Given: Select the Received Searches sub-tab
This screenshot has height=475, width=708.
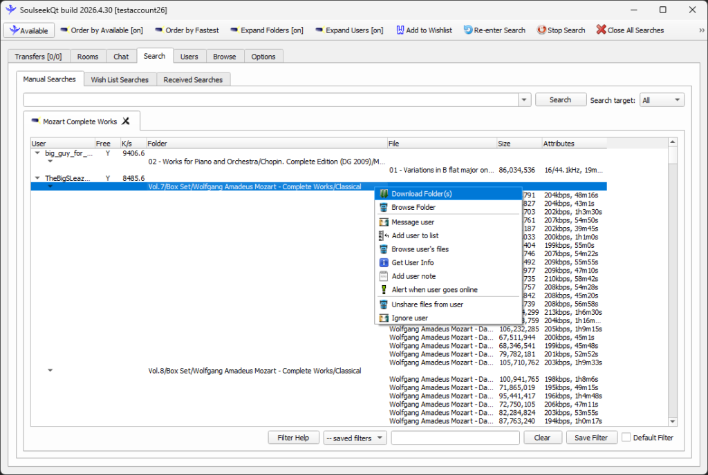Looking at the screenshot, I should pyautogui.click(x=193, y=80).
